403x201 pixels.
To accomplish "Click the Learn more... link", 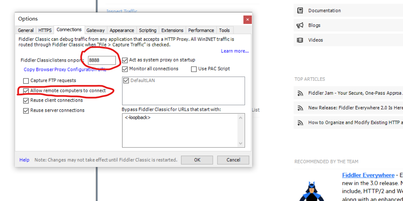I will pyautogui.click(x=235, y=51).
